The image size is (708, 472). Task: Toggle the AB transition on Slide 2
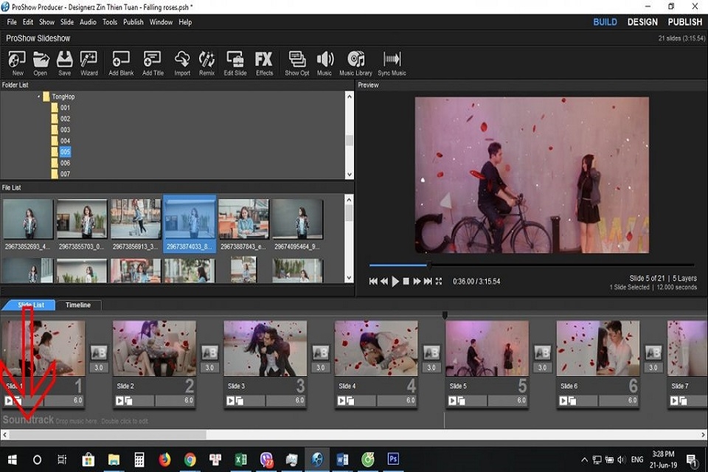209,353
